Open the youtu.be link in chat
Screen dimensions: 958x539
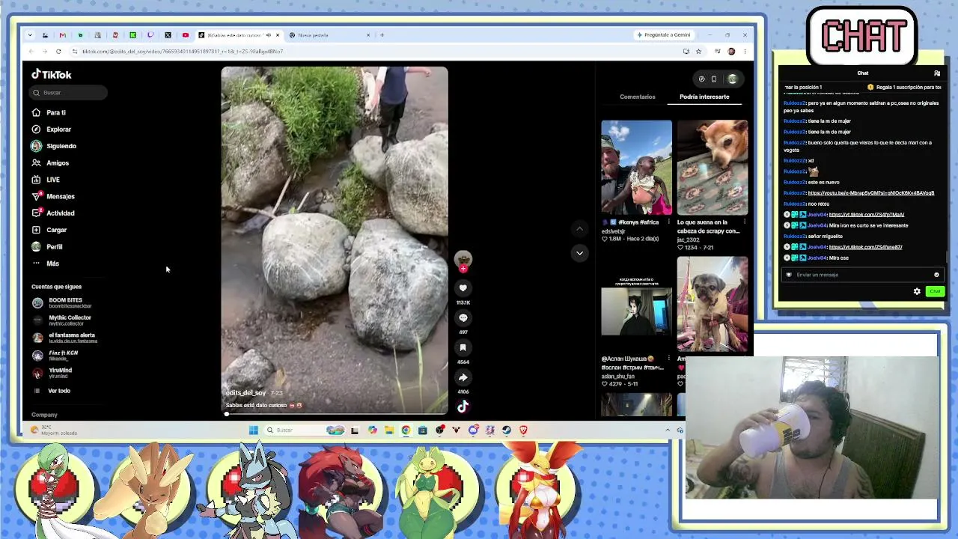click(x=871, y=193)
